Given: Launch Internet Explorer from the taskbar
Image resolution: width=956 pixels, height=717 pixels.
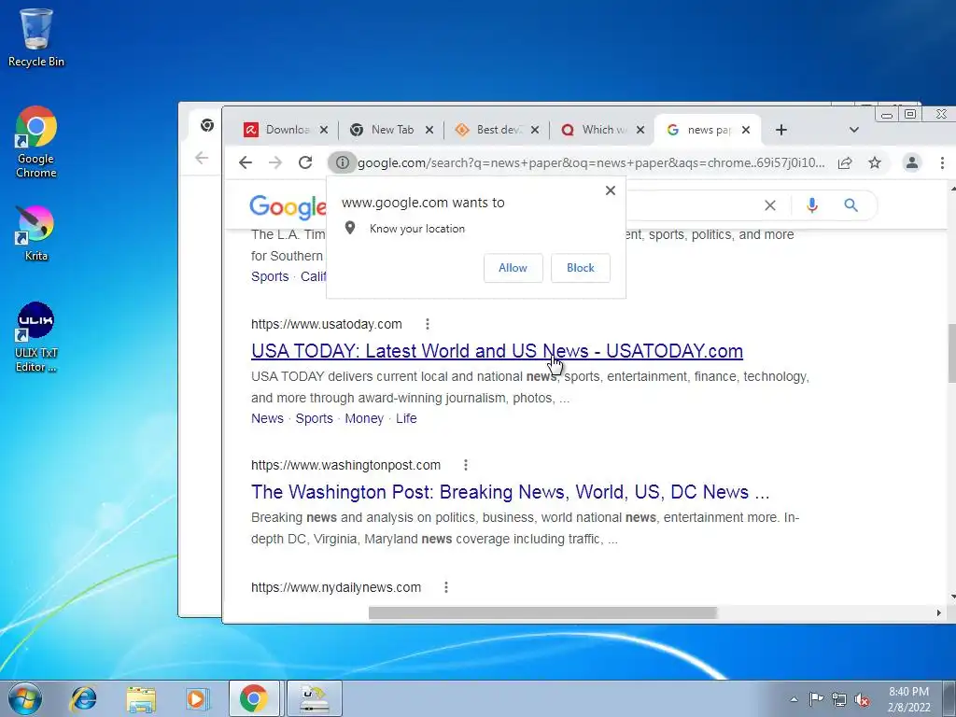Looking at the screenshot, I should pyautogui.click(x=83, y=698).
